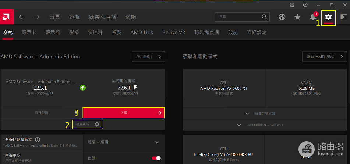Switch to the AMD Link tab
Screen dimensions: 350x164
coord(142,32)
